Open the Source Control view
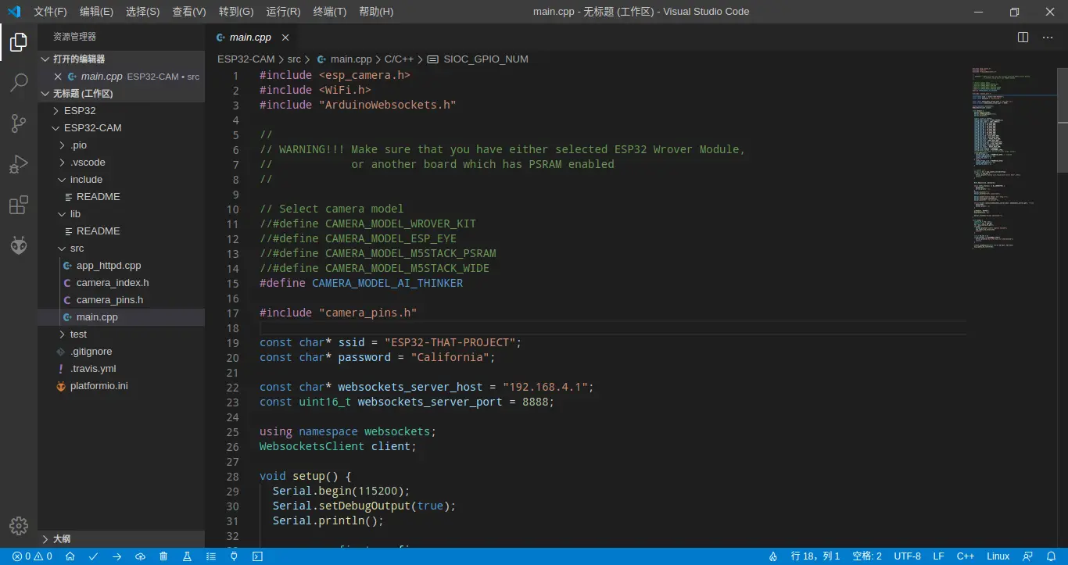 pyautogui.click(x=19, y=123)
